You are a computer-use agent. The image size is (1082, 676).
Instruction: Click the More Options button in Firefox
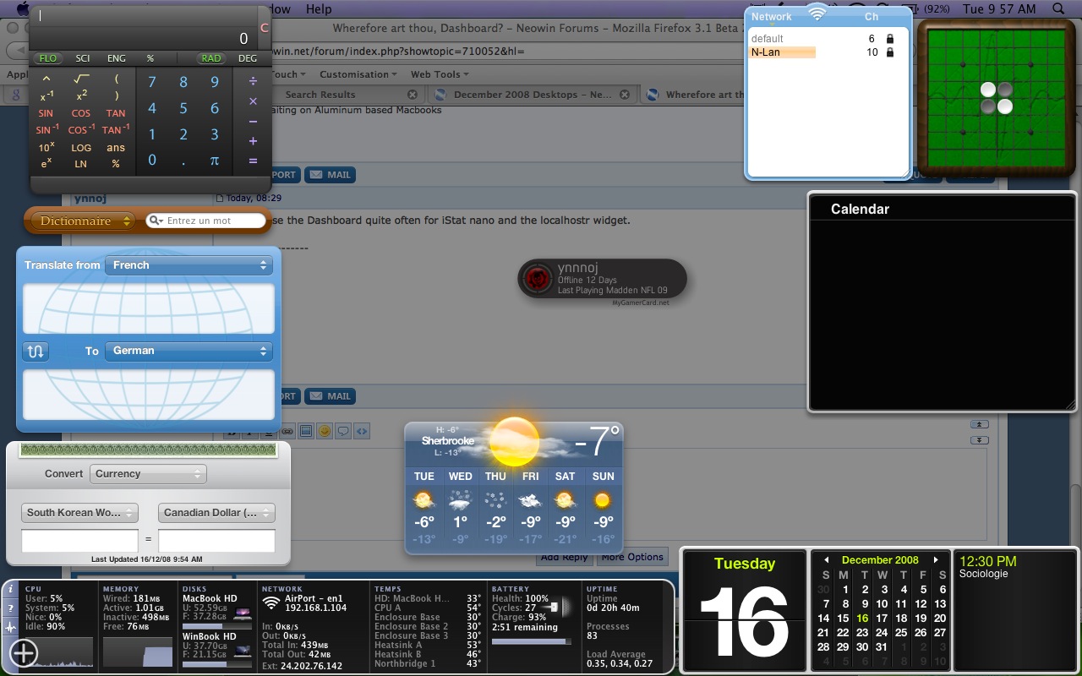click(633, 557)
